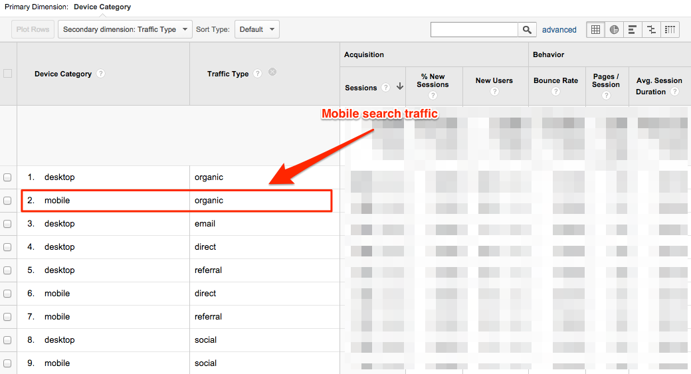Open help for Device Category column
691x374 pixels.
coord(101,74)
